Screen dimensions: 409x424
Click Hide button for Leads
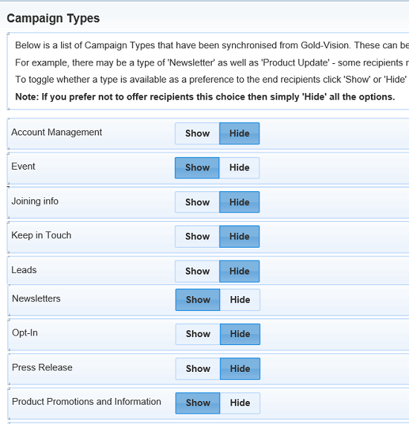(x=239, y=272)
